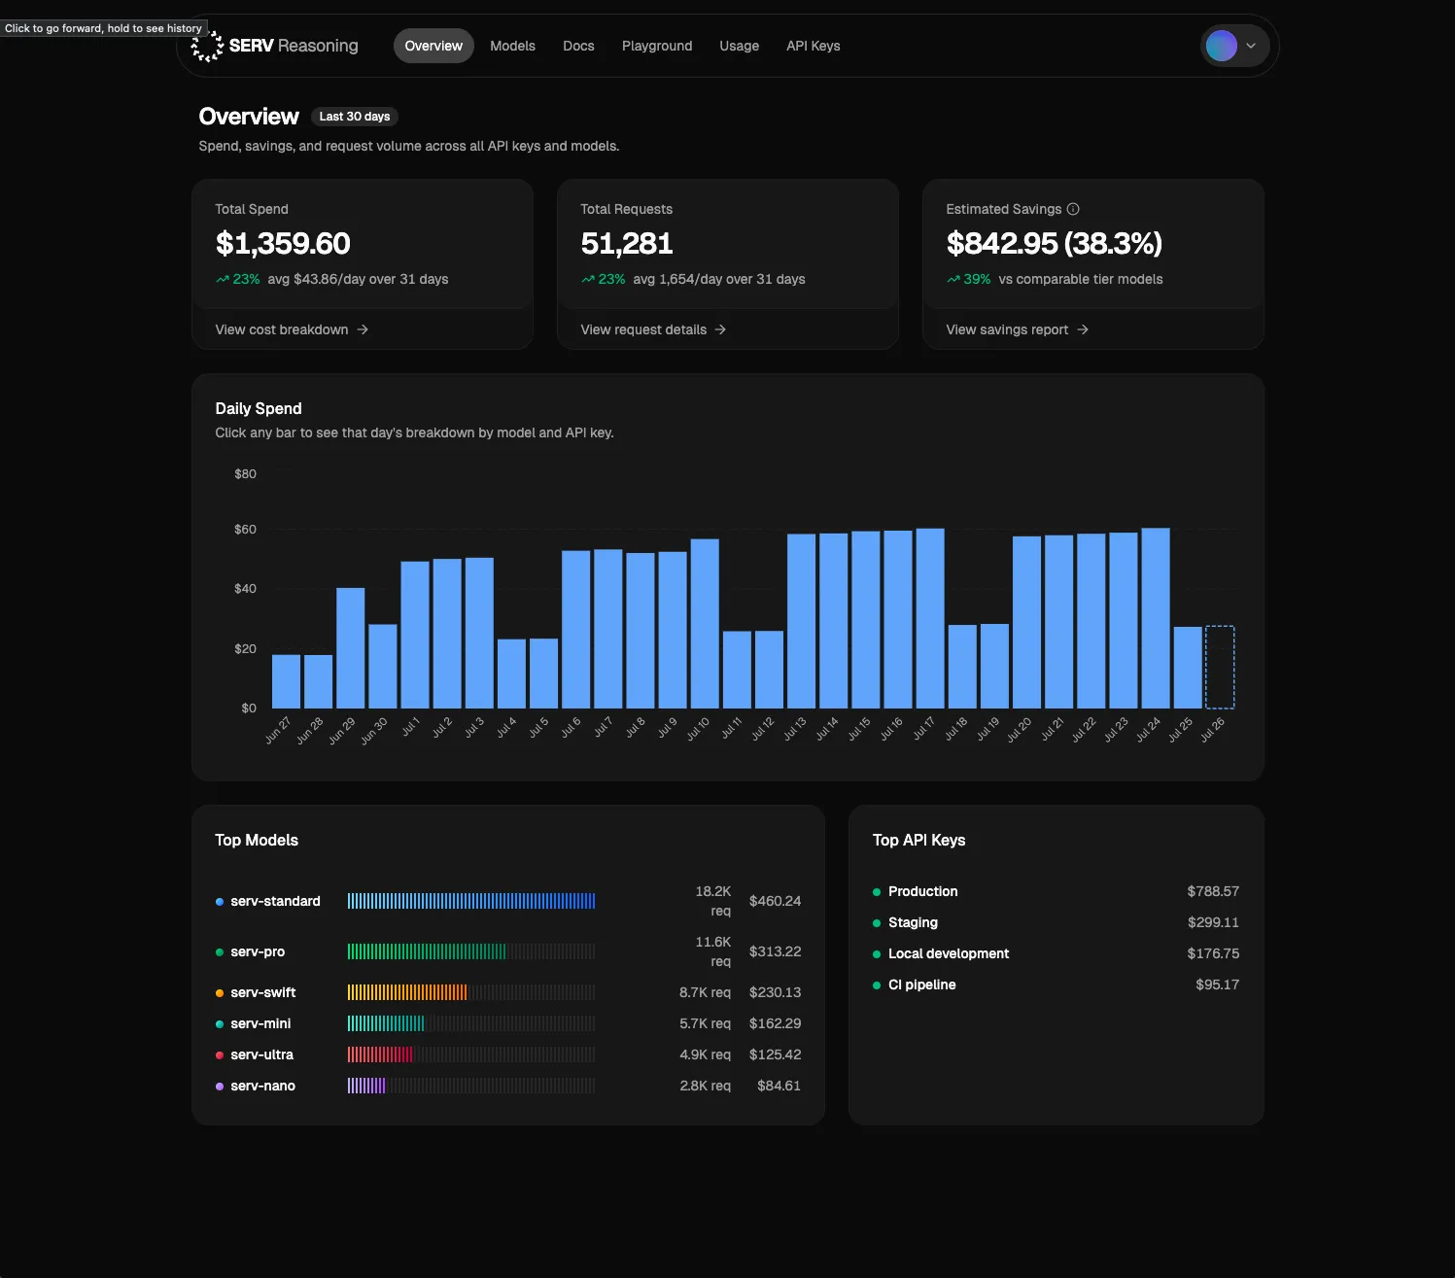The image size is (1455, 1278).
Task: Click the $1,359.60 total spend value
Action: [x=283, y=243]
